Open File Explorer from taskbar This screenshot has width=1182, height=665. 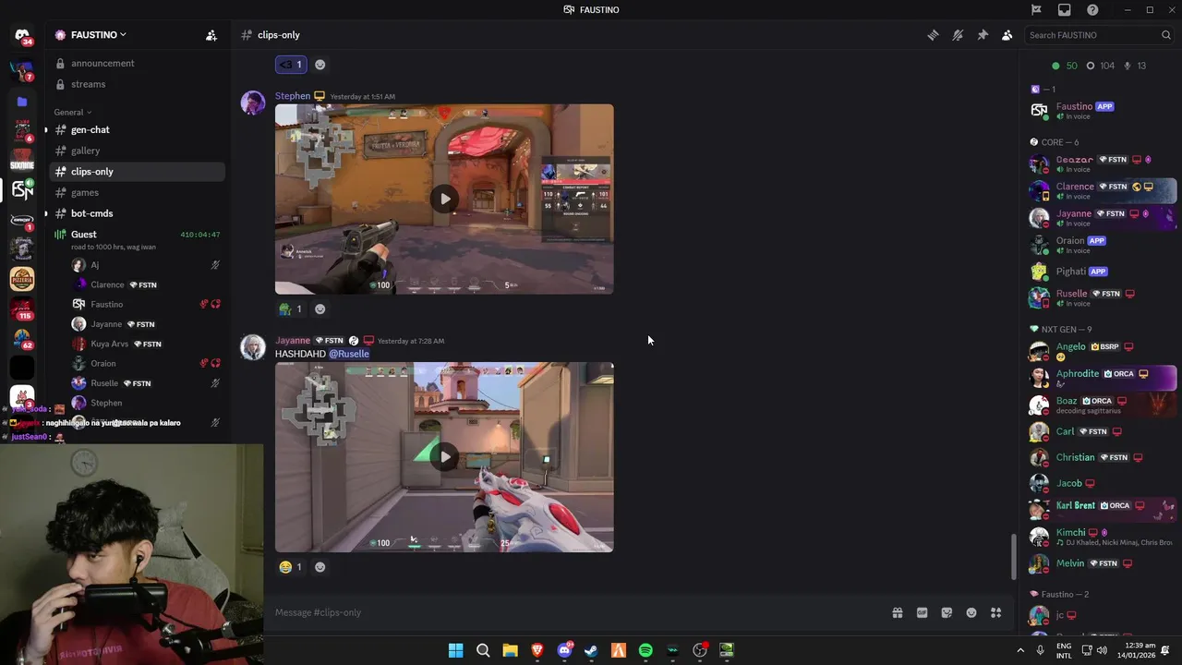[510, 650]
